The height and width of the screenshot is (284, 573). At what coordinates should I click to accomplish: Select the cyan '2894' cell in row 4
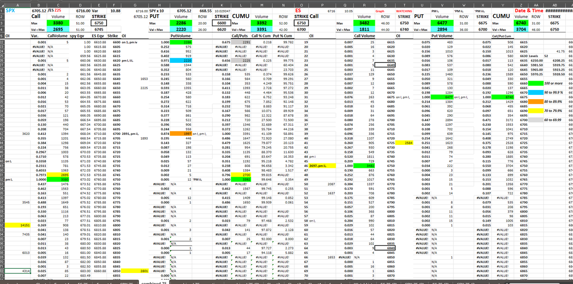442,29
